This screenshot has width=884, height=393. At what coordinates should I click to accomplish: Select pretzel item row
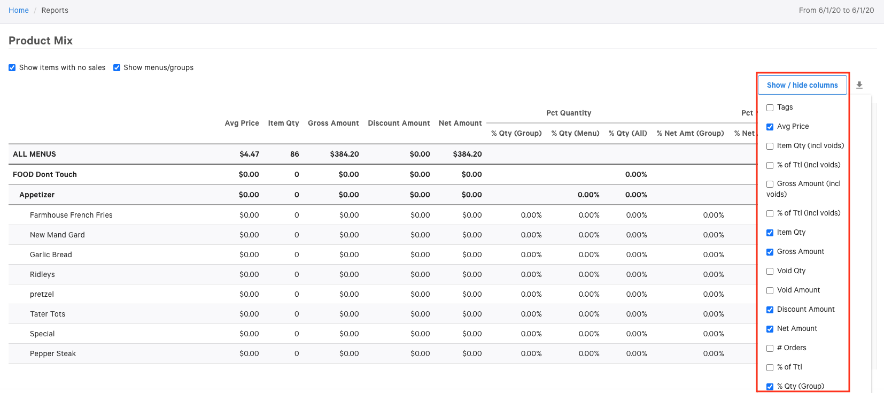click(x=382, y=294)
